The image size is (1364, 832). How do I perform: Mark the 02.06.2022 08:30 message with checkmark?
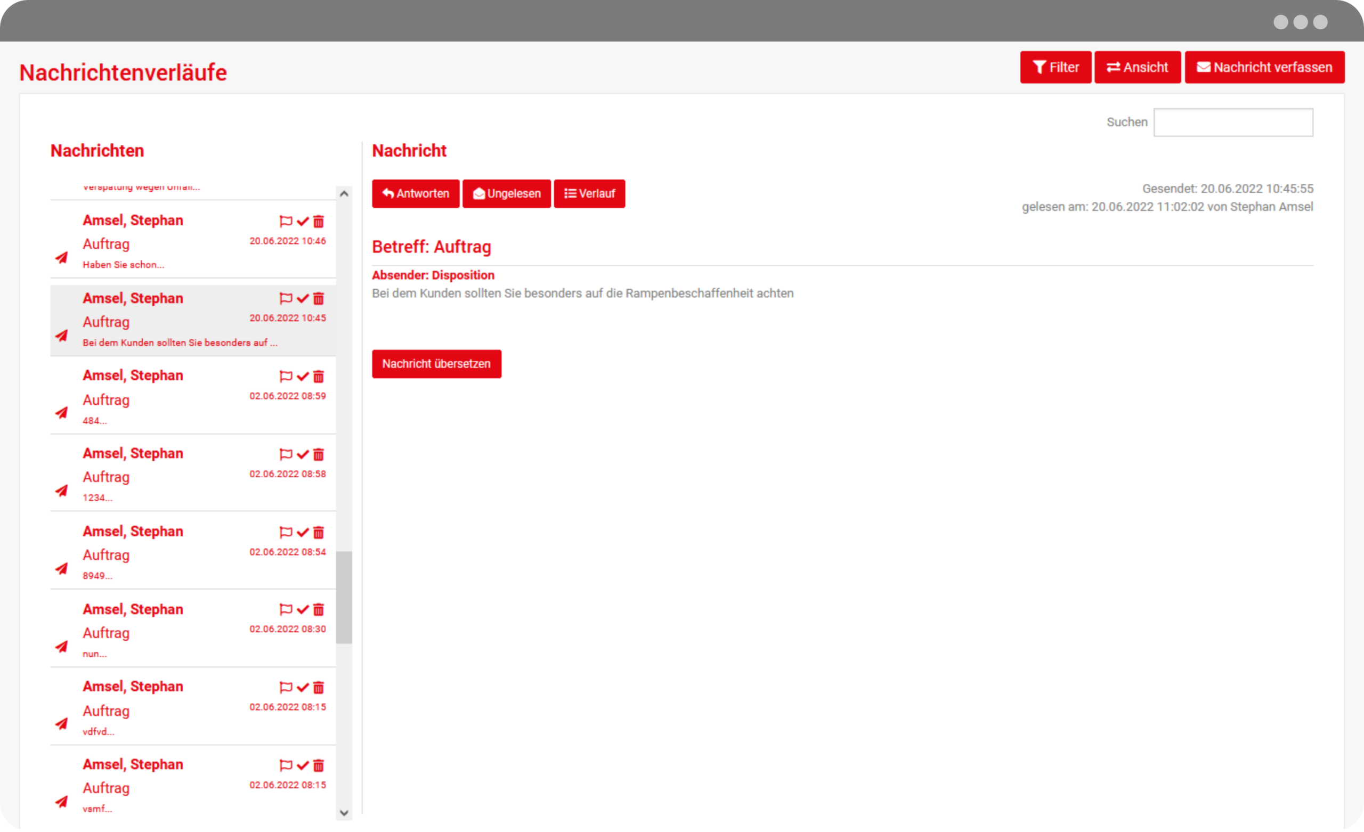click(x=302, y=609)
